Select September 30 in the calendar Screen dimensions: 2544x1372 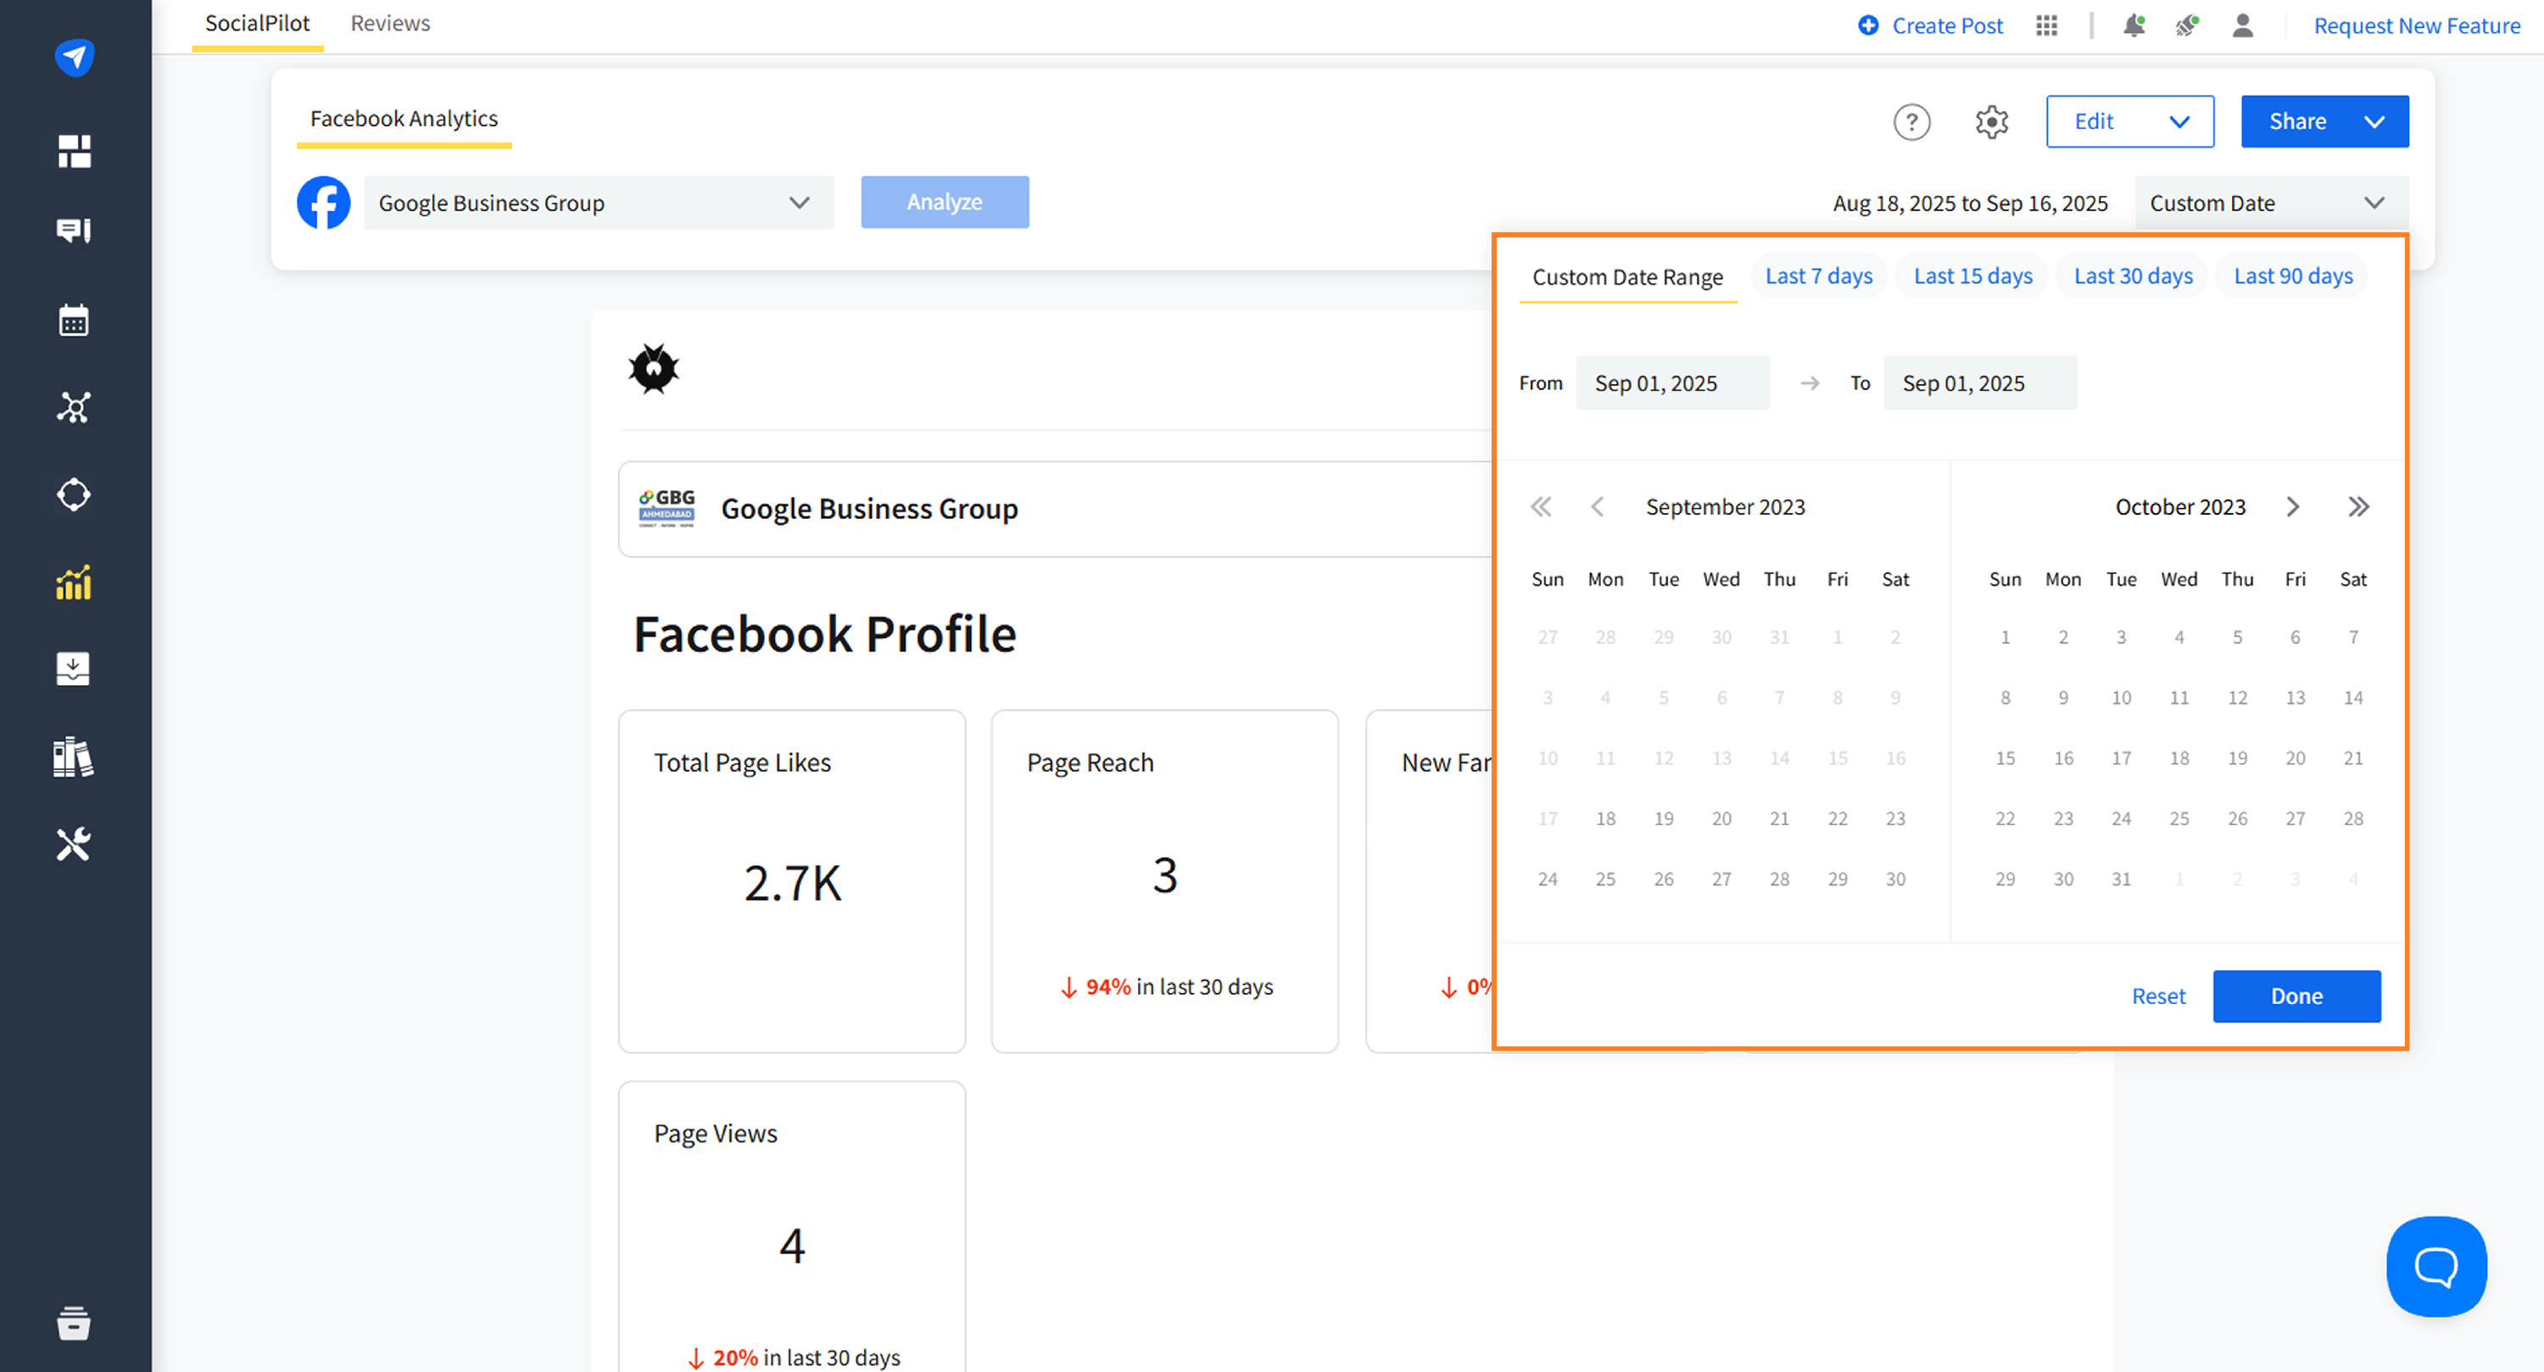[x=1895, y=878]
